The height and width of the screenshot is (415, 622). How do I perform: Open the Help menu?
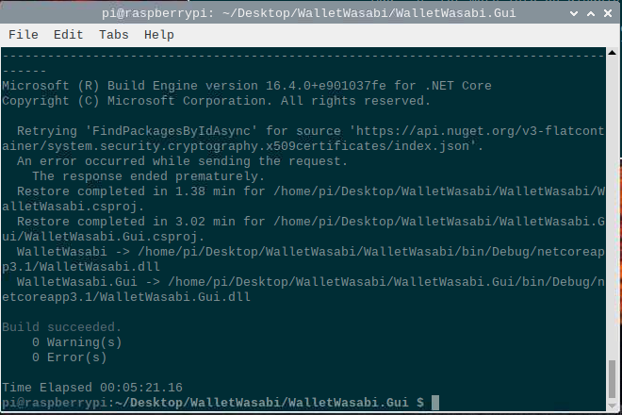pos(158,35)
